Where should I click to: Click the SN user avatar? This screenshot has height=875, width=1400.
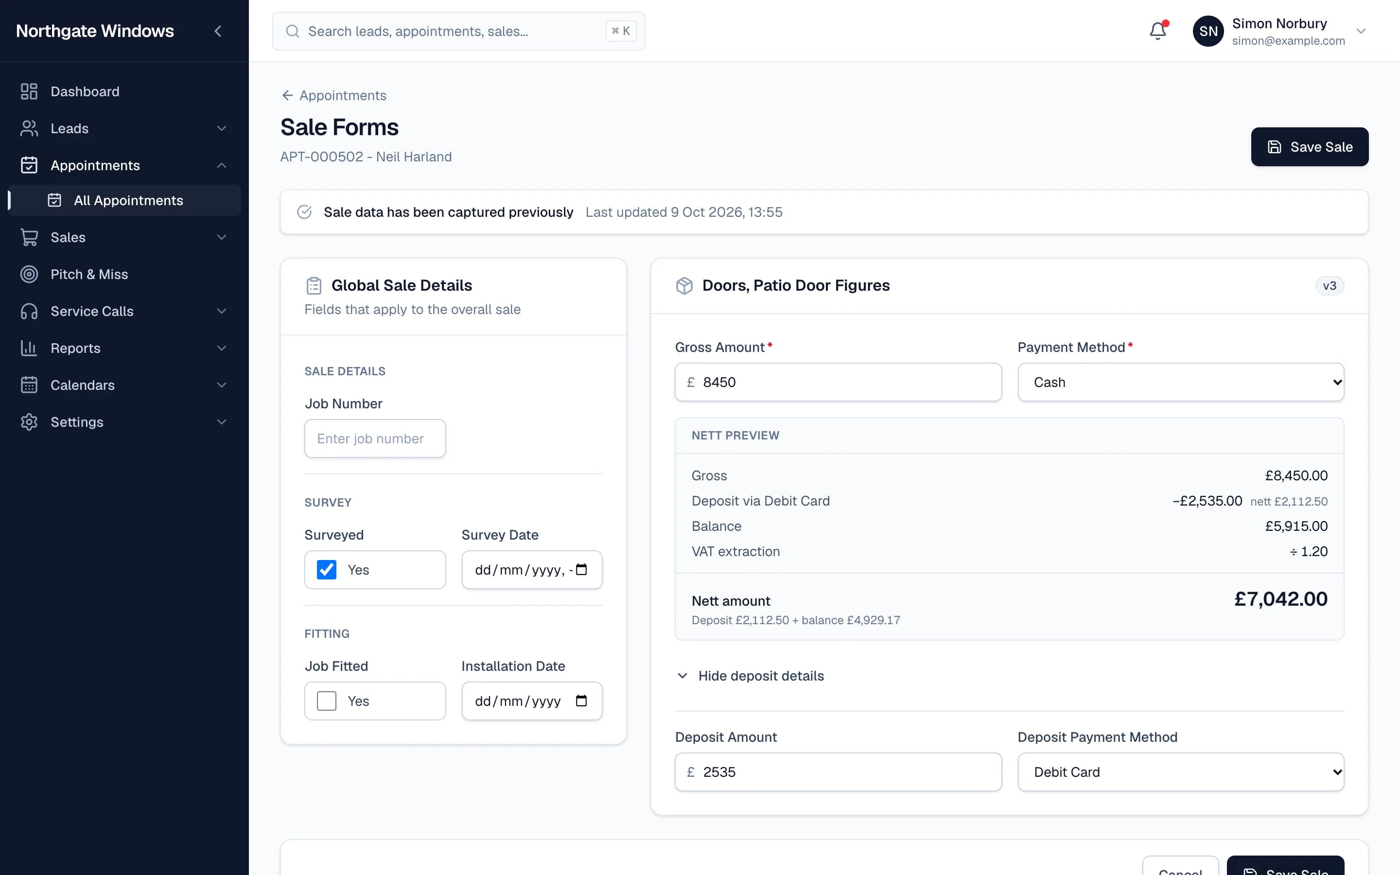pos(1208,31)
